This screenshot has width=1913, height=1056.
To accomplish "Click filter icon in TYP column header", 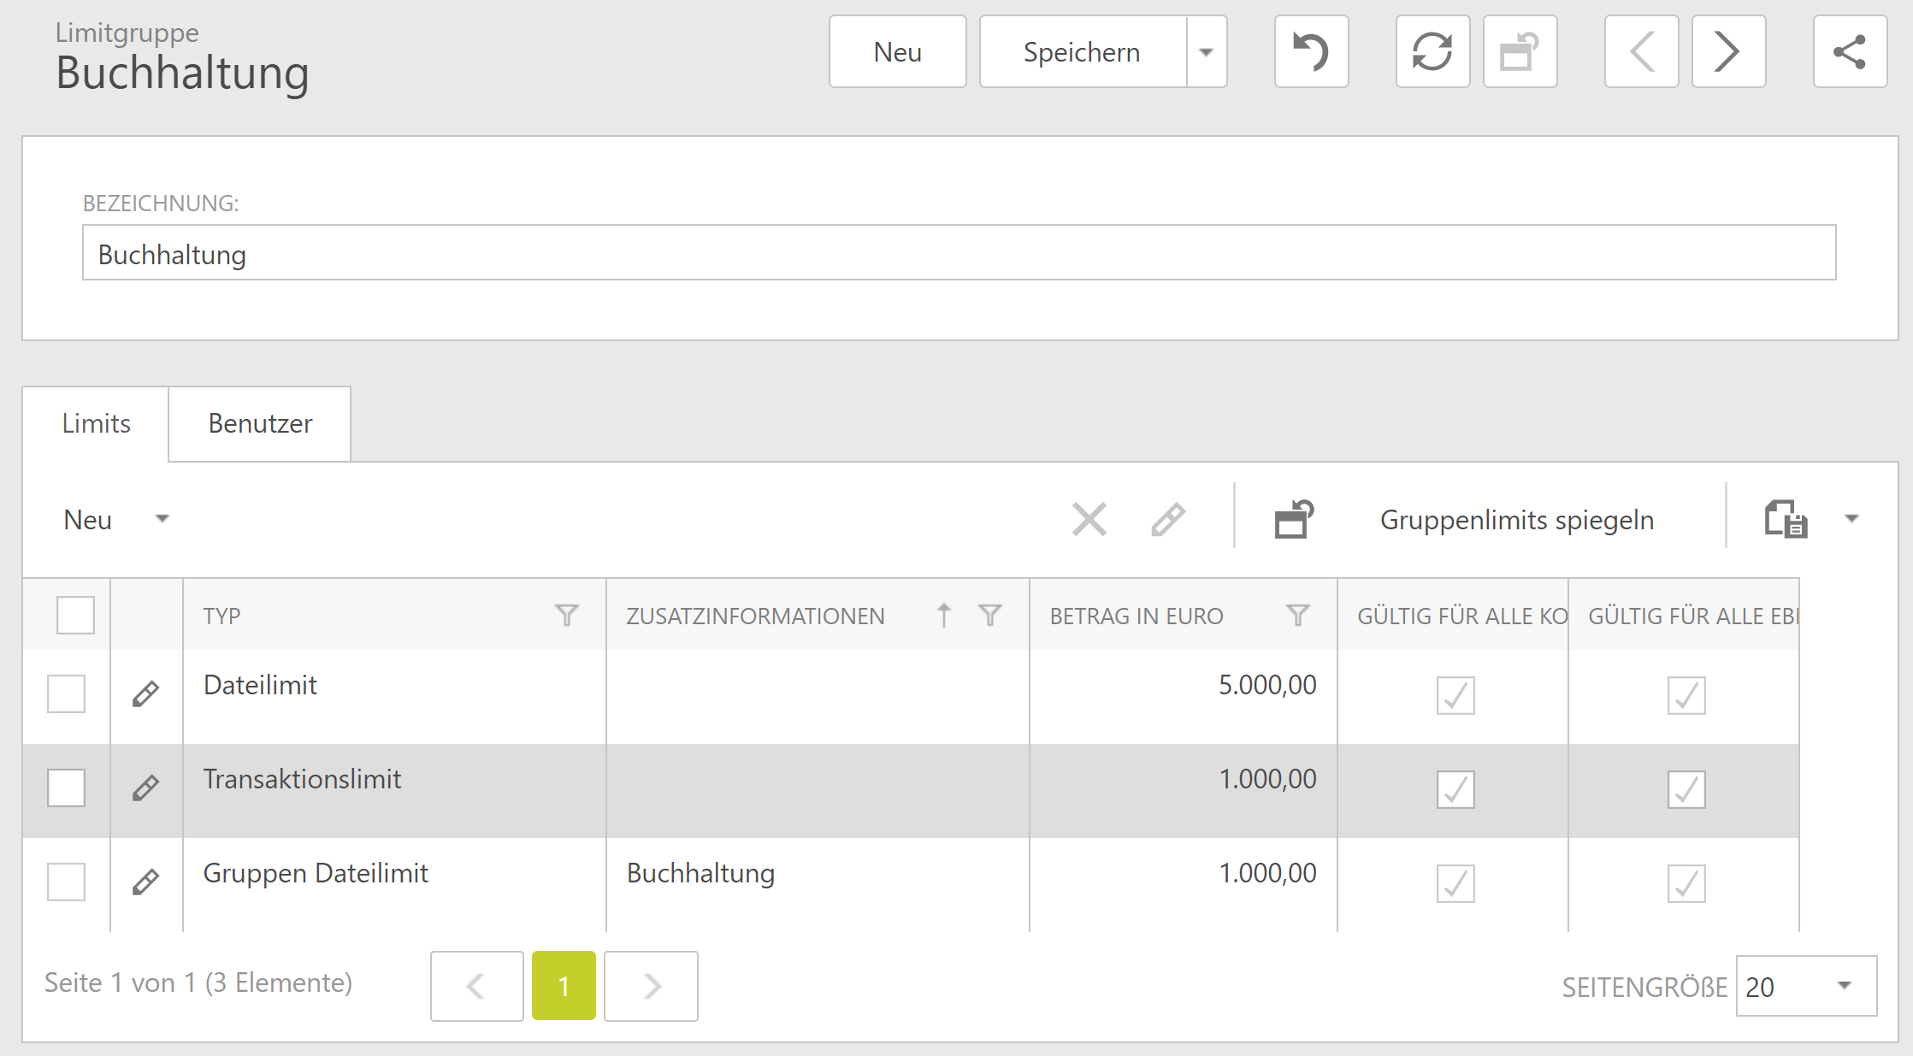I will click(x=566, y=615).
